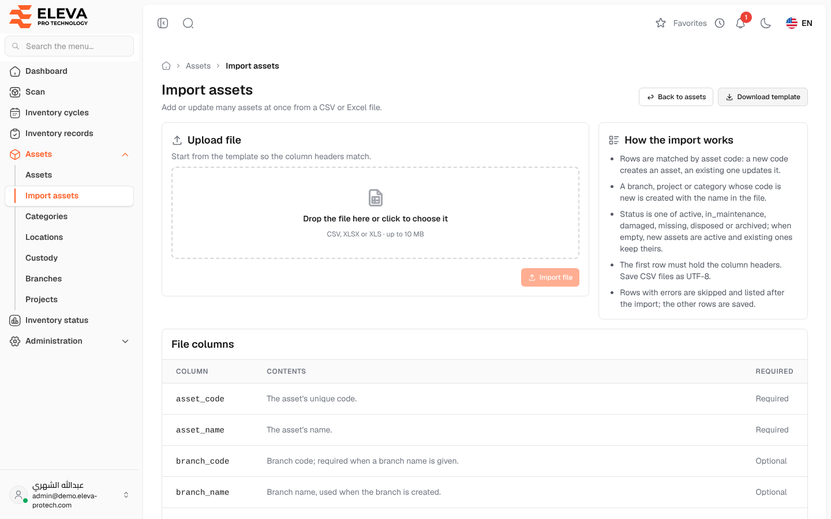Click the Search the menu field
Screen dimensions: 831x519
coord(69,46)
